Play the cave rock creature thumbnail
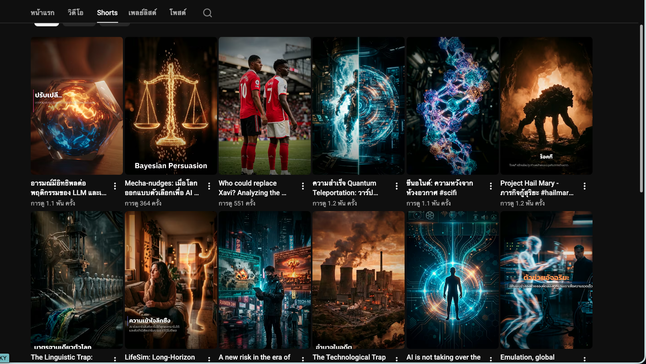Screen dimensions: 646x364 pyautogui.click(x=546, y=106)
